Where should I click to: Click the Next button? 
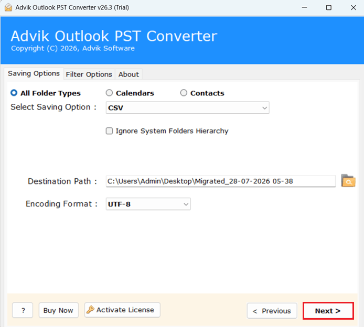(328, 311)
